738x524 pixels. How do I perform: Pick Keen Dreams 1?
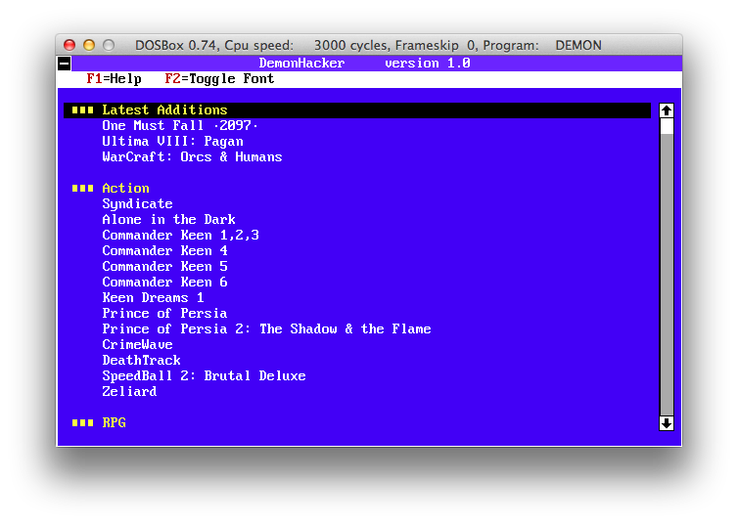(x=153, y=298)
